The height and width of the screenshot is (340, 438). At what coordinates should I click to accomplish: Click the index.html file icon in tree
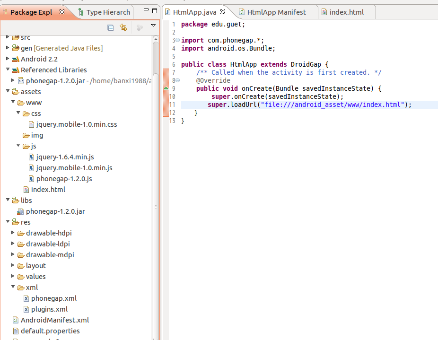[26, 190]
